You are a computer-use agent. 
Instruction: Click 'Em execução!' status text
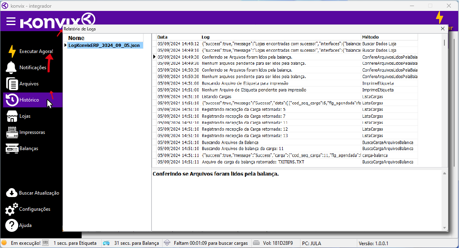(26, 243)
